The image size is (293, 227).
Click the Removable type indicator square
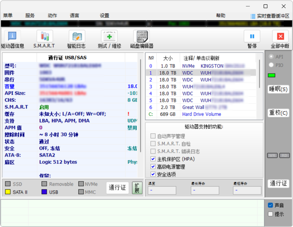pos(44,184)
